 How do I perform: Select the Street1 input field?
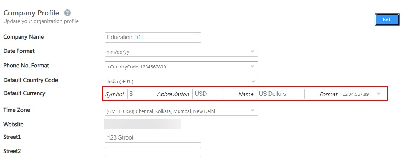pos(153,138)
